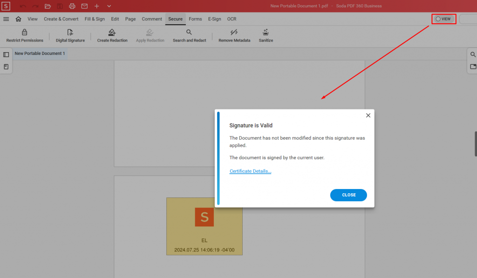
Task: Click Remove Metadata tool
Action: tap(234, 35)
